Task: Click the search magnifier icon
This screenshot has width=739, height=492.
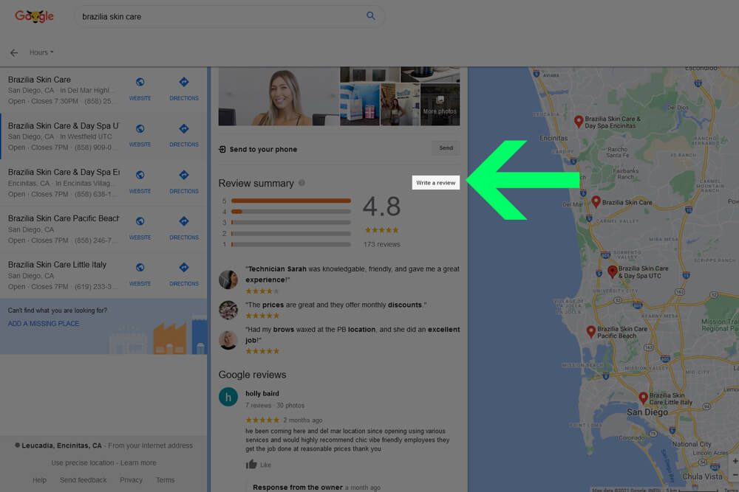Action: [371, 16]
